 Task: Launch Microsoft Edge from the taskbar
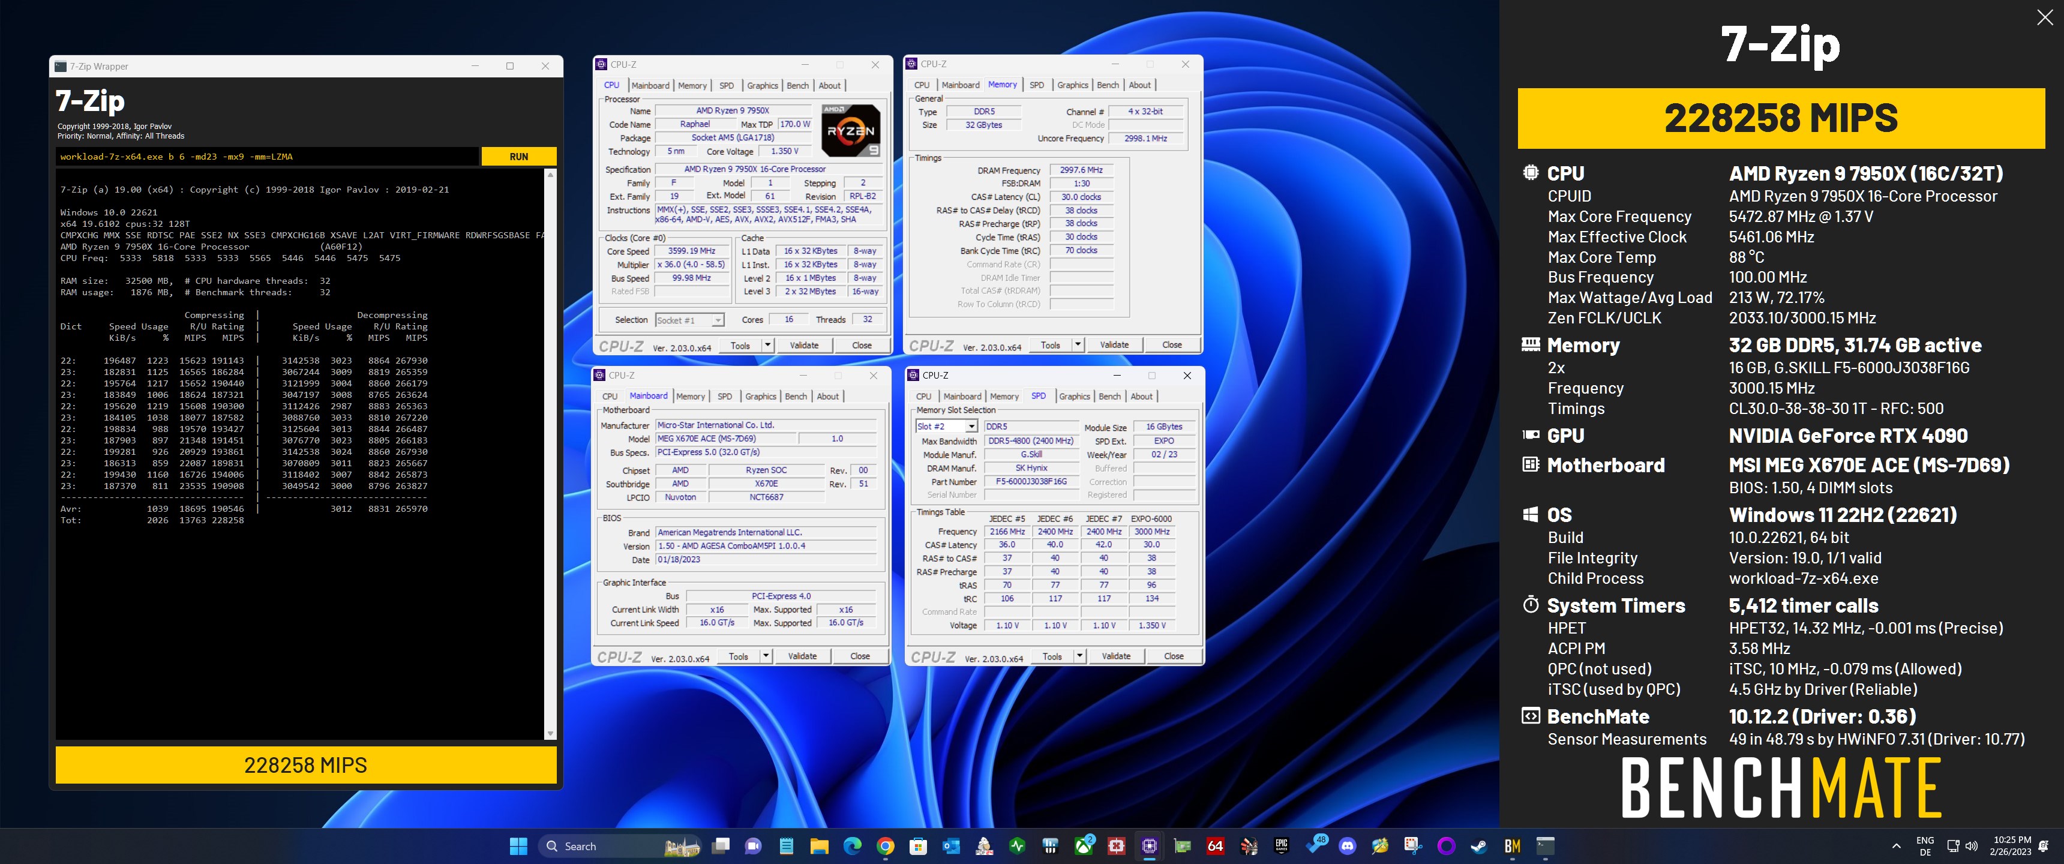click(852, 845)
